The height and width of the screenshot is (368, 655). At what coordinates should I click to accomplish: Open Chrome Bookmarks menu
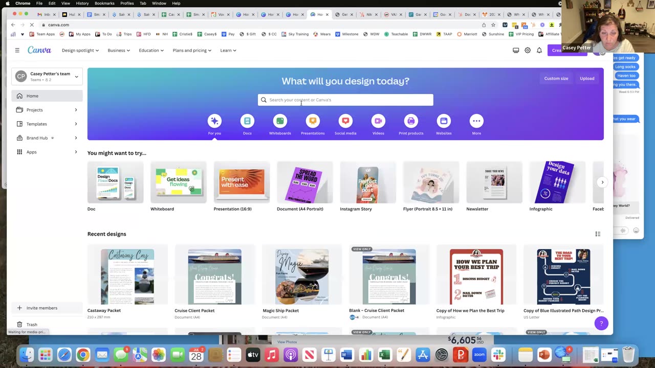click(x=104, y=3)
